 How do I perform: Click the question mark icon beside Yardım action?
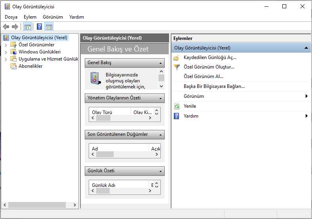pyautogui.click(x=177, y=116)
